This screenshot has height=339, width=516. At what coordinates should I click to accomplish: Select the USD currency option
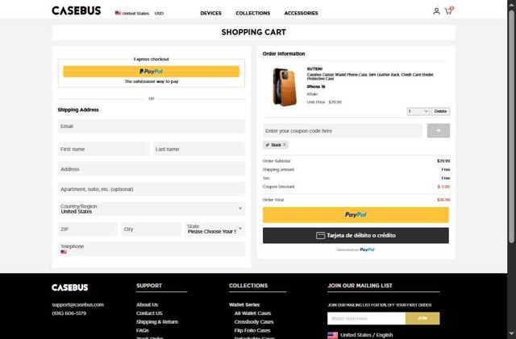[159, 14]
